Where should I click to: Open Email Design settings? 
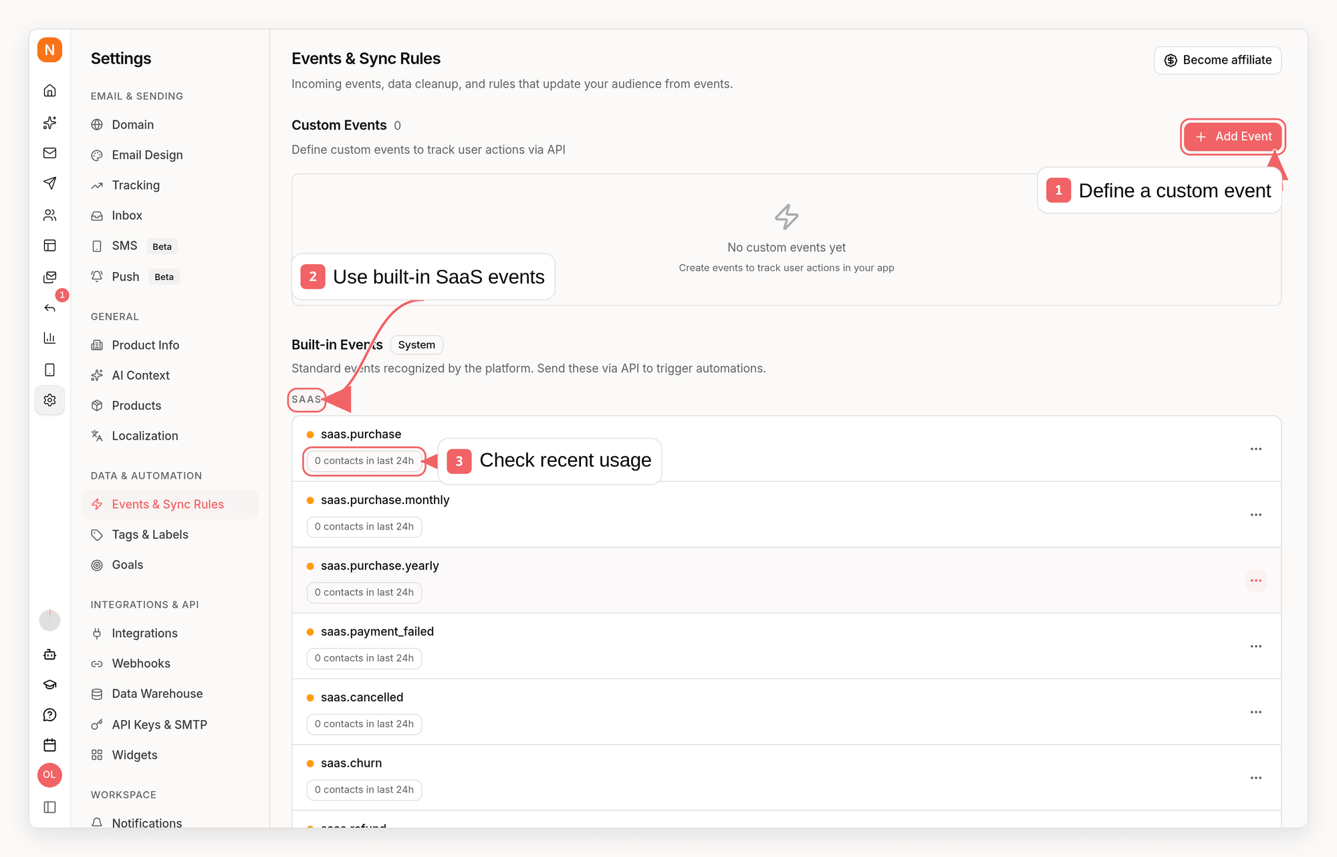point(170,155)
